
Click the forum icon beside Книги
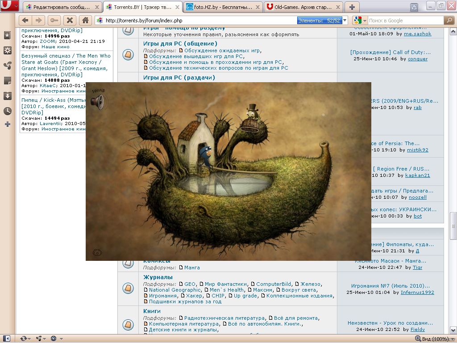click(x=128, y=325)
